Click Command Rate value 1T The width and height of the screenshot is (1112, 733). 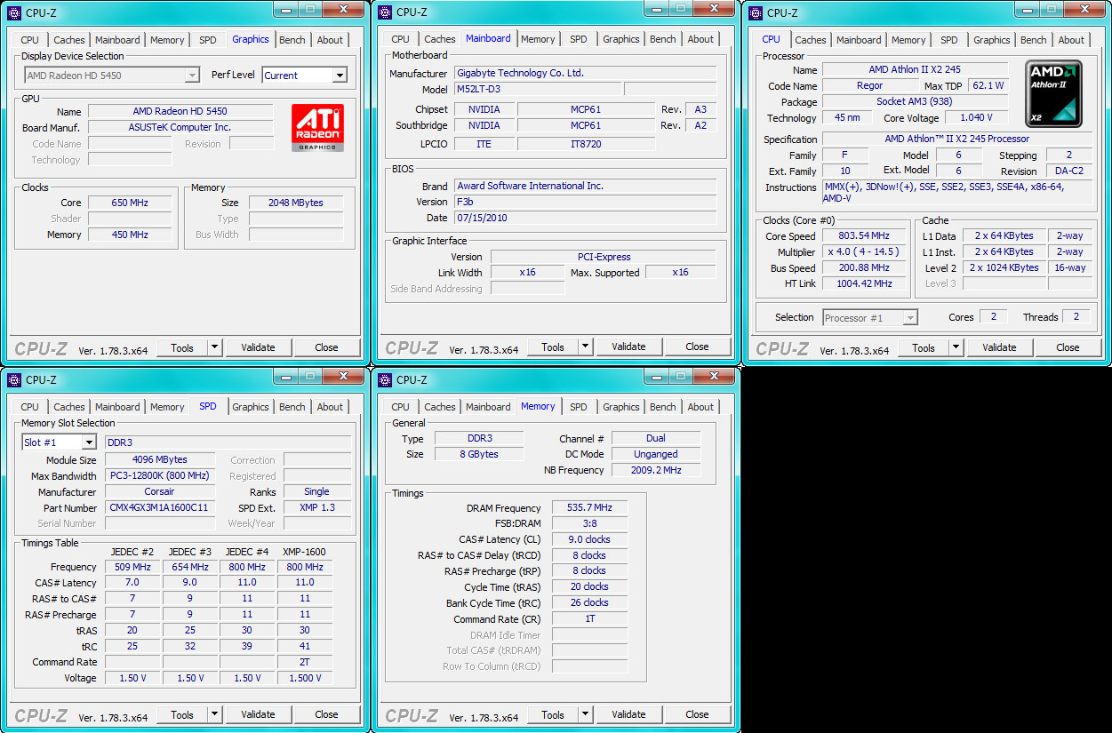pos(589,619)
